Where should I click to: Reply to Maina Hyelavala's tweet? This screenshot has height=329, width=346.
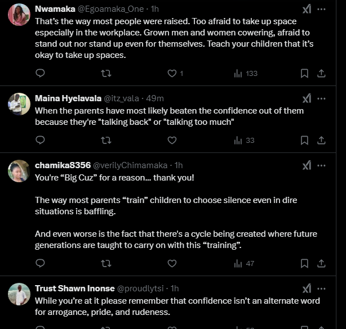pyautogui.click(x=40, y=140)
